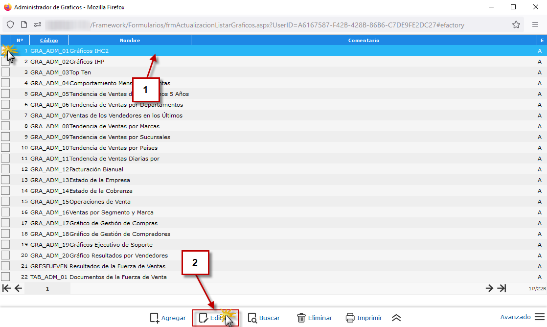
Task: Click the Firefox logo in title bar
Action: [7, 7]
